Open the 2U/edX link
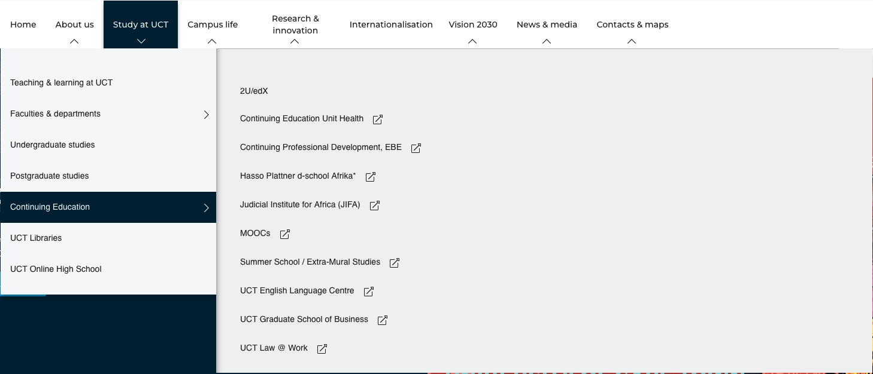 point(254,91)
